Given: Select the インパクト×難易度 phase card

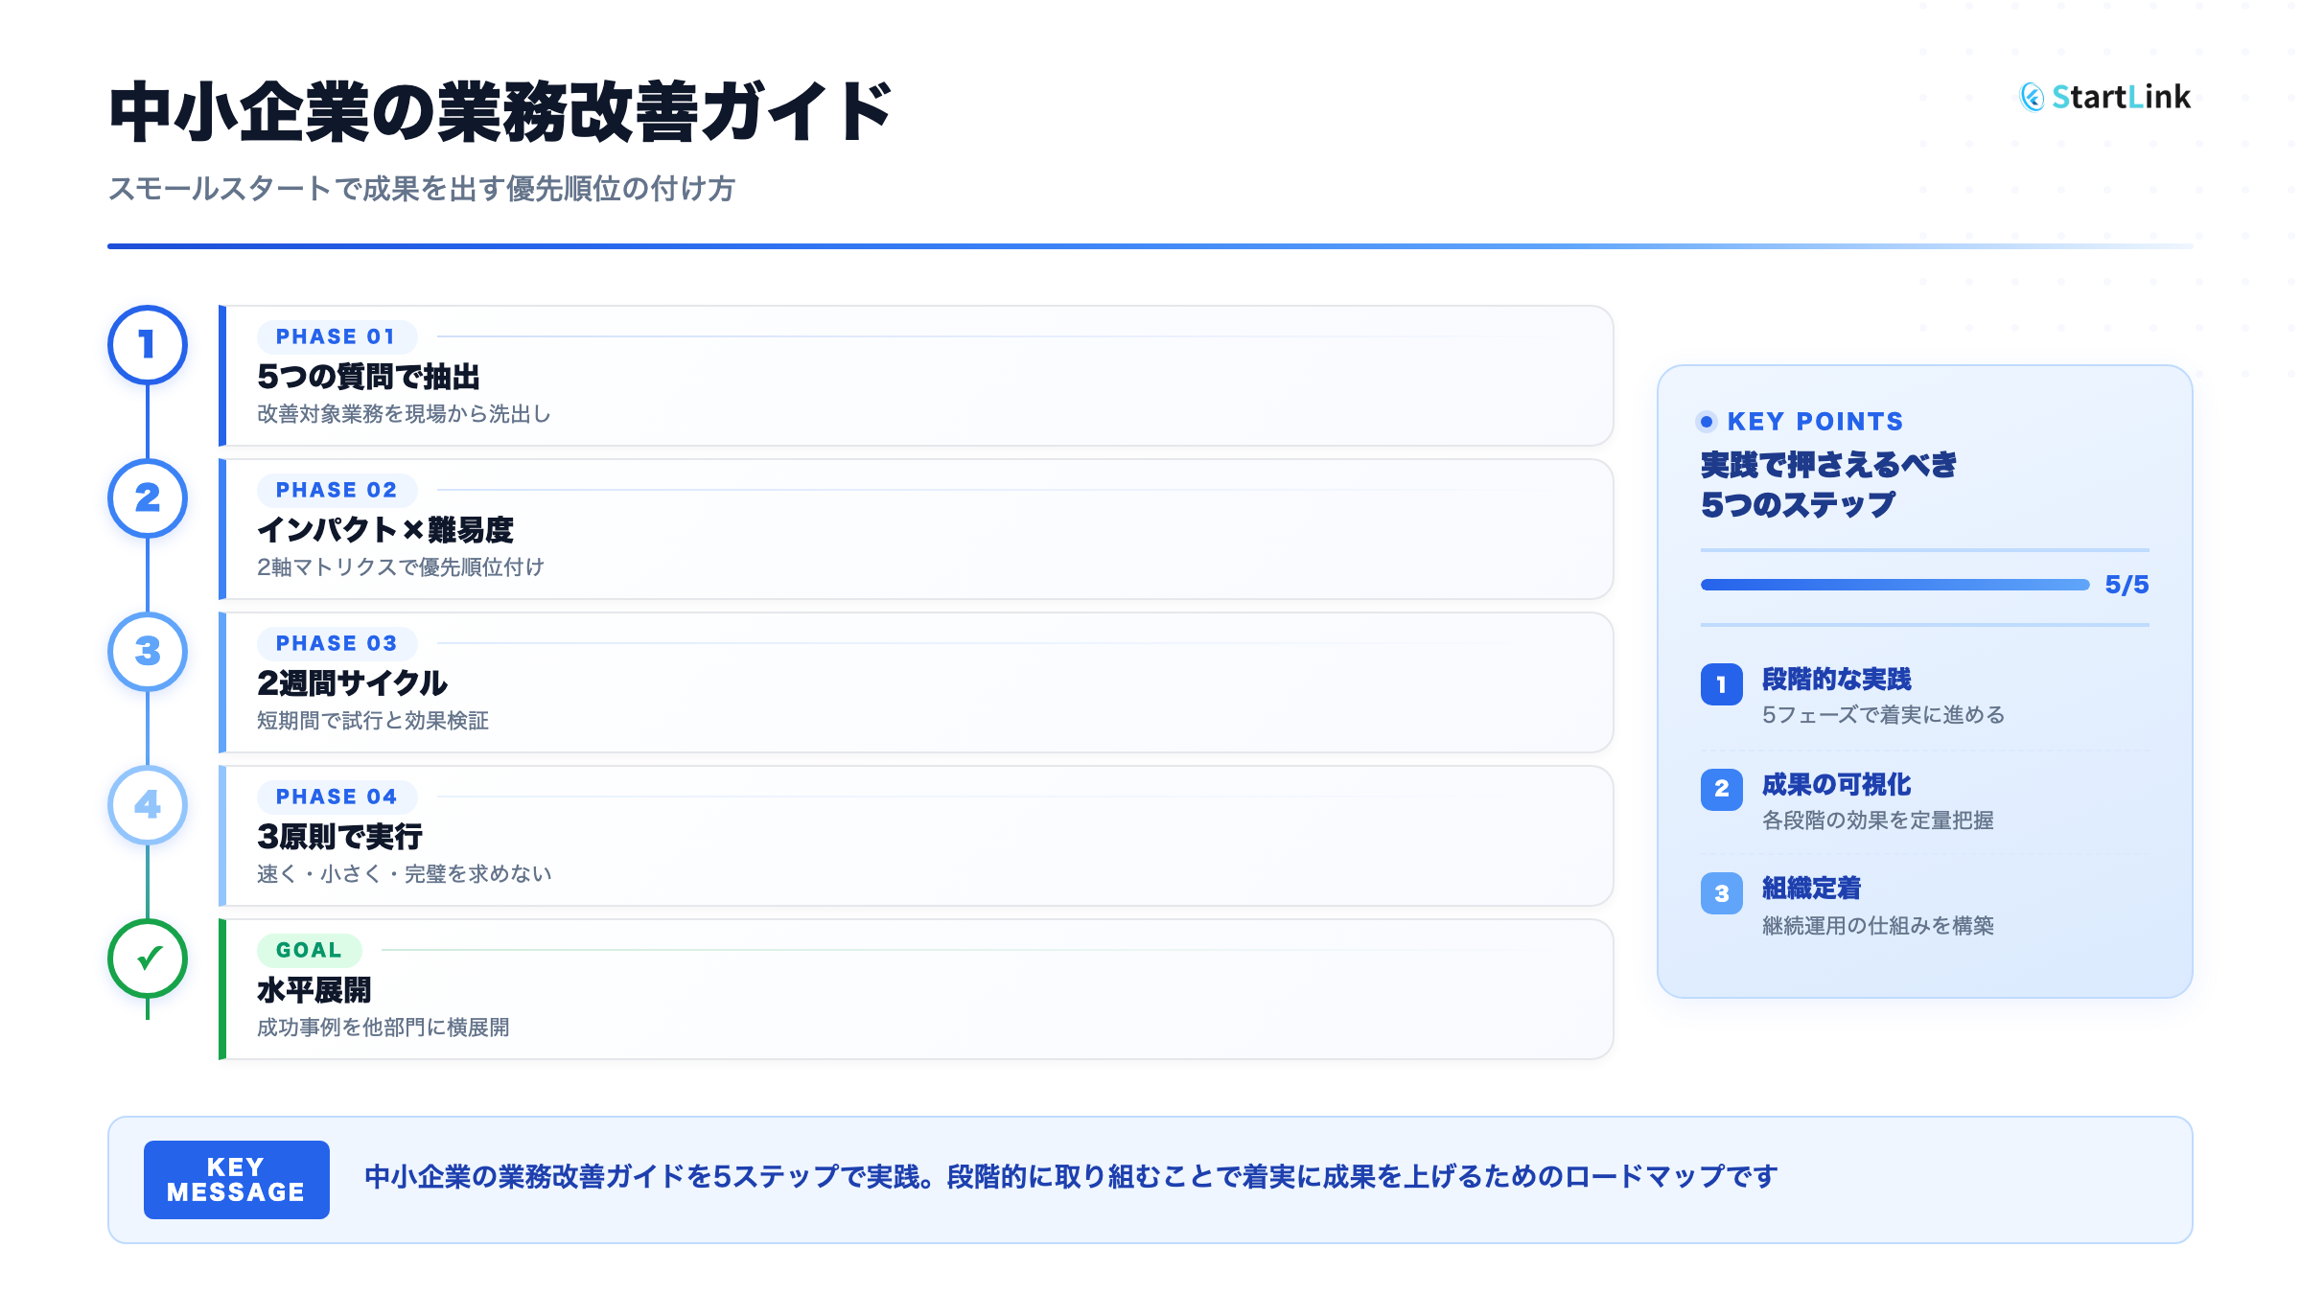Looking at the screenshot, I should (916, 529).
